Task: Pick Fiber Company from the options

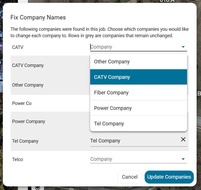Action: tap(138, 93)
